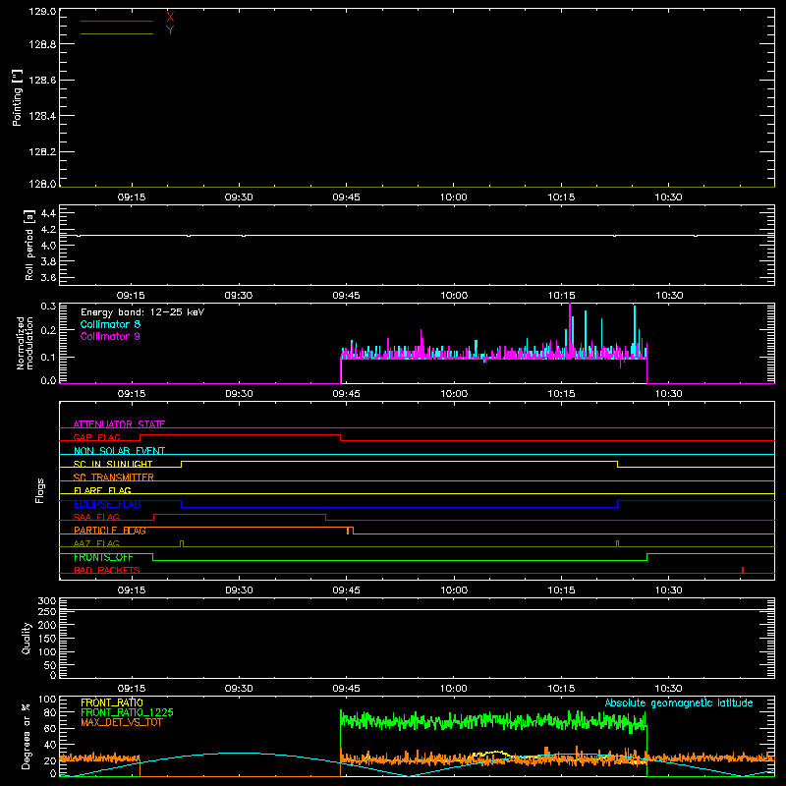This screenshot has height=786, width=786.
Task: Select the olive Y legend line sample
Action: (x=117, y=33)
